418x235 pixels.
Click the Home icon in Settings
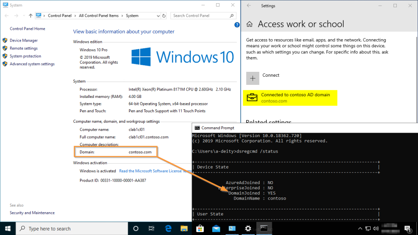(x=249, y=24)
